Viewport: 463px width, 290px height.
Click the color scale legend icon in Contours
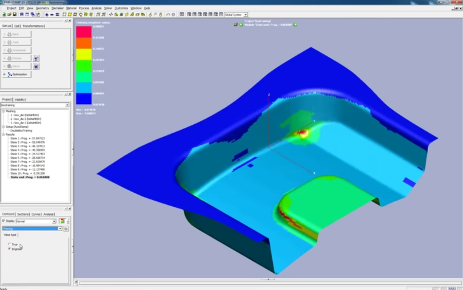click(62, 221)
